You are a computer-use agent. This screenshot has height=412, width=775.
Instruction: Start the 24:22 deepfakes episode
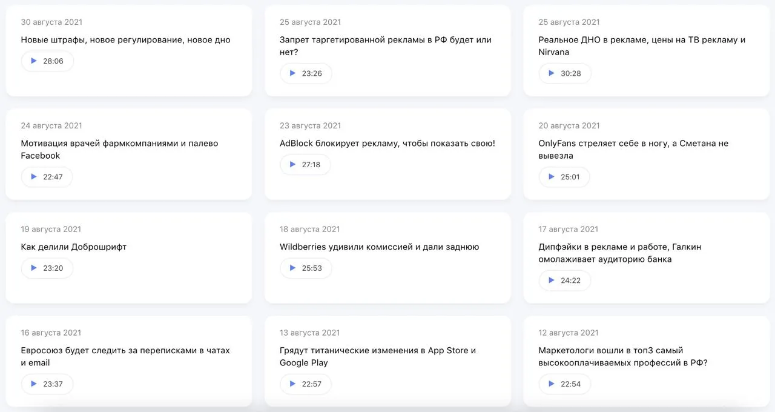coord(564,281)
